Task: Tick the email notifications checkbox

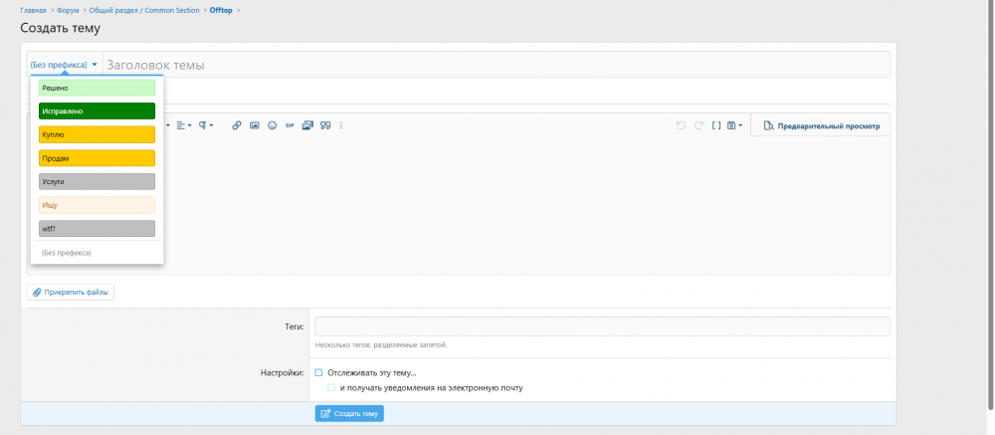Action: coord(331,387)
